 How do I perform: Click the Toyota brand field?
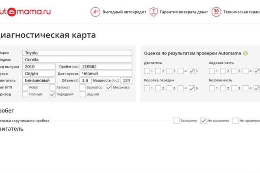tap(77, 53)
